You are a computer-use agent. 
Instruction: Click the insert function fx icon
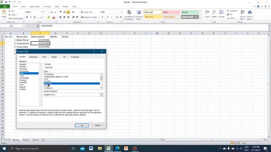coord(38,26)
